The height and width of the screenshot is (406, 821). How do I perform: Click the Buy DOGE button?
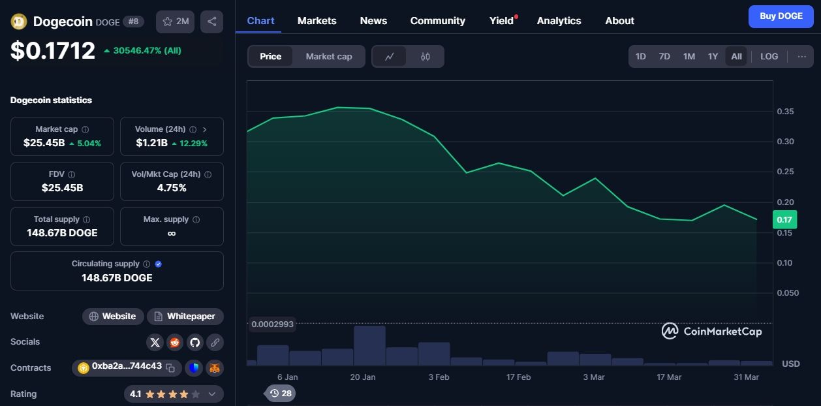[781, 16]
